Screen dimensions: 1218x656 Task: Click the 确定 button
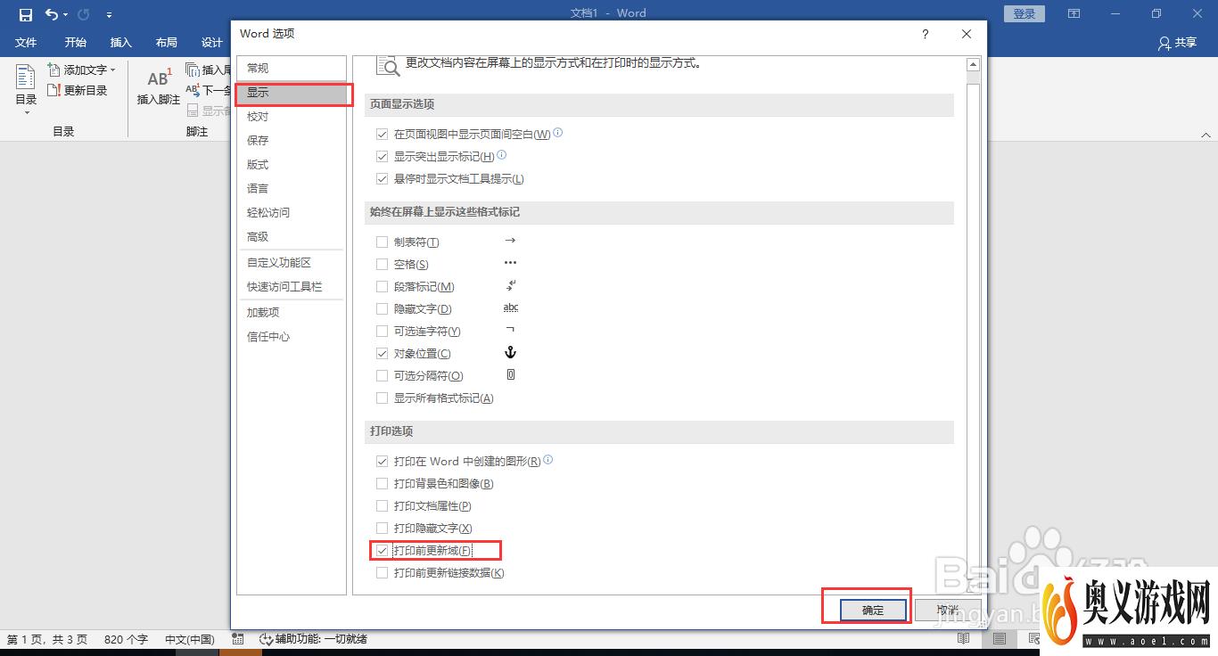(873, 610)
